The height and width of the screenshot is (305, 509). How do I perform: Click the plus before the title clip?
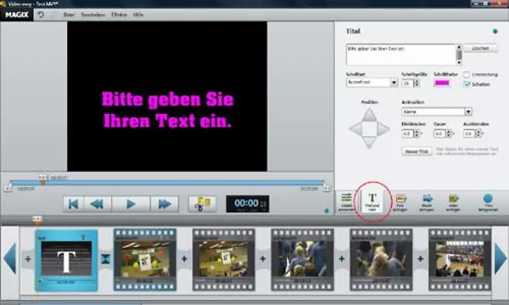28,259
